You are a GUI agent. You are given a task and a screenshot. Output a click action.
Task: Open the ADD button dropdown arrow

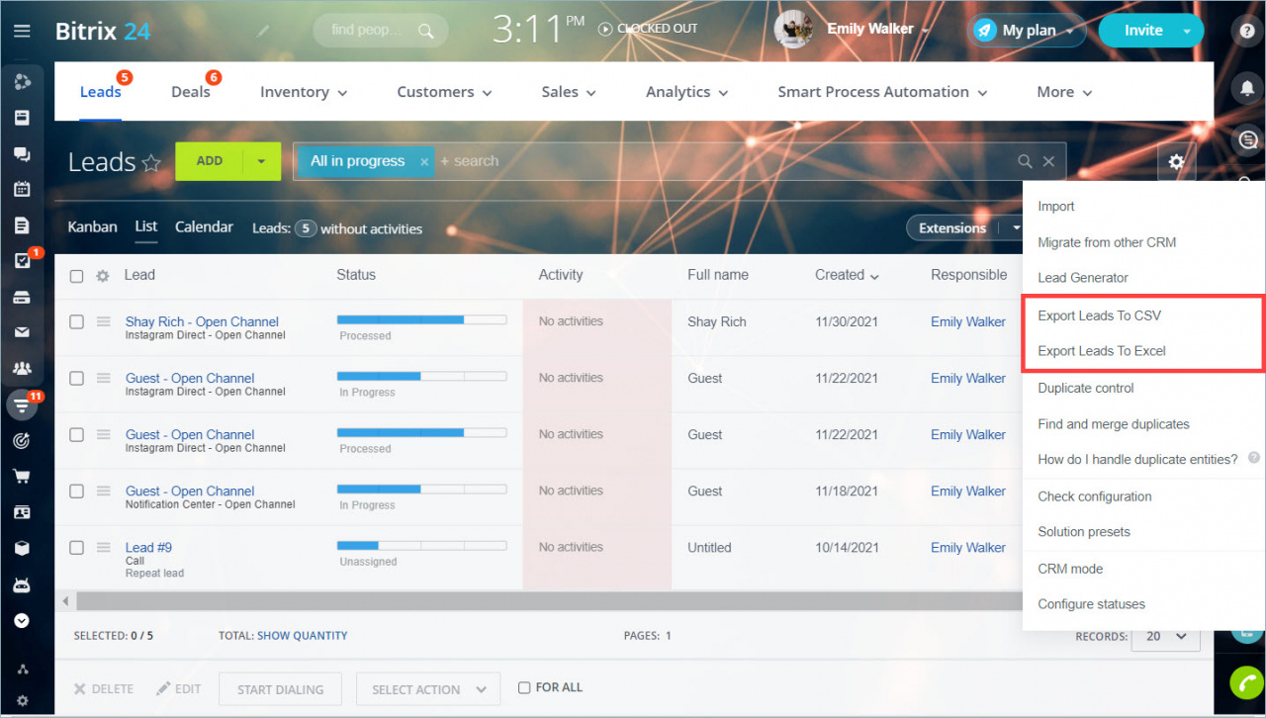tap(262, 161)
